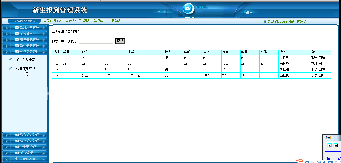Click the 姓名 column header
This screenshot has width=341, height=163.
[x=92, y=52]
